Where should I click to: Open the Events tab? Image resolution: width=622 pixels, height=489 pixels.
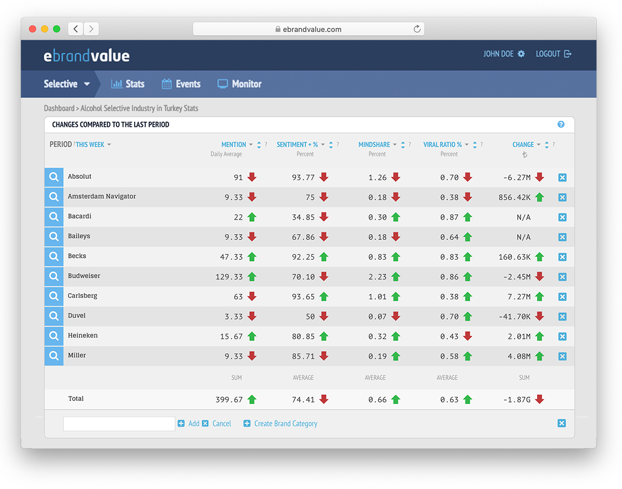coord(181,84)
